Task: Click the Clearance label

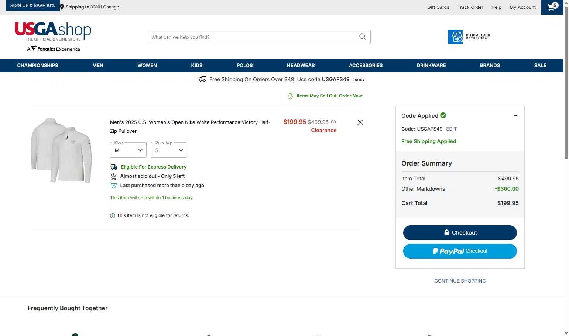Action: pos(324,130)
